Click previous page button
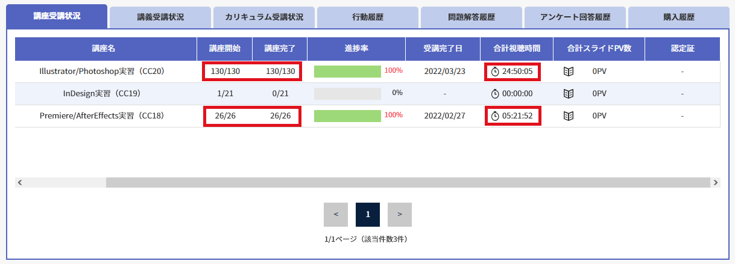Viewport: 735px width, 264px height. pyautogui.click(x=336, y=214)
